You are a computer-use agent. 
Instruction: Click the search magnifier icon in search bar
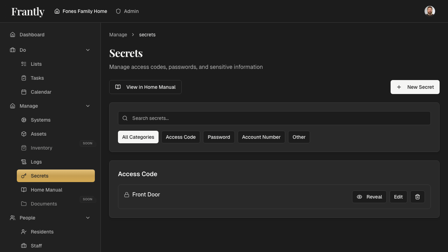pyautogui.click(x=125, y=118)
